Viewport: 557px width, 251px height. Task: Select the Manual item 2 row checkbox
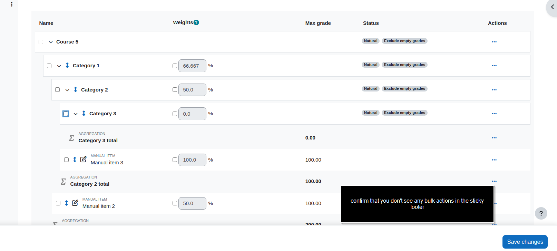(x=58, y=203)
